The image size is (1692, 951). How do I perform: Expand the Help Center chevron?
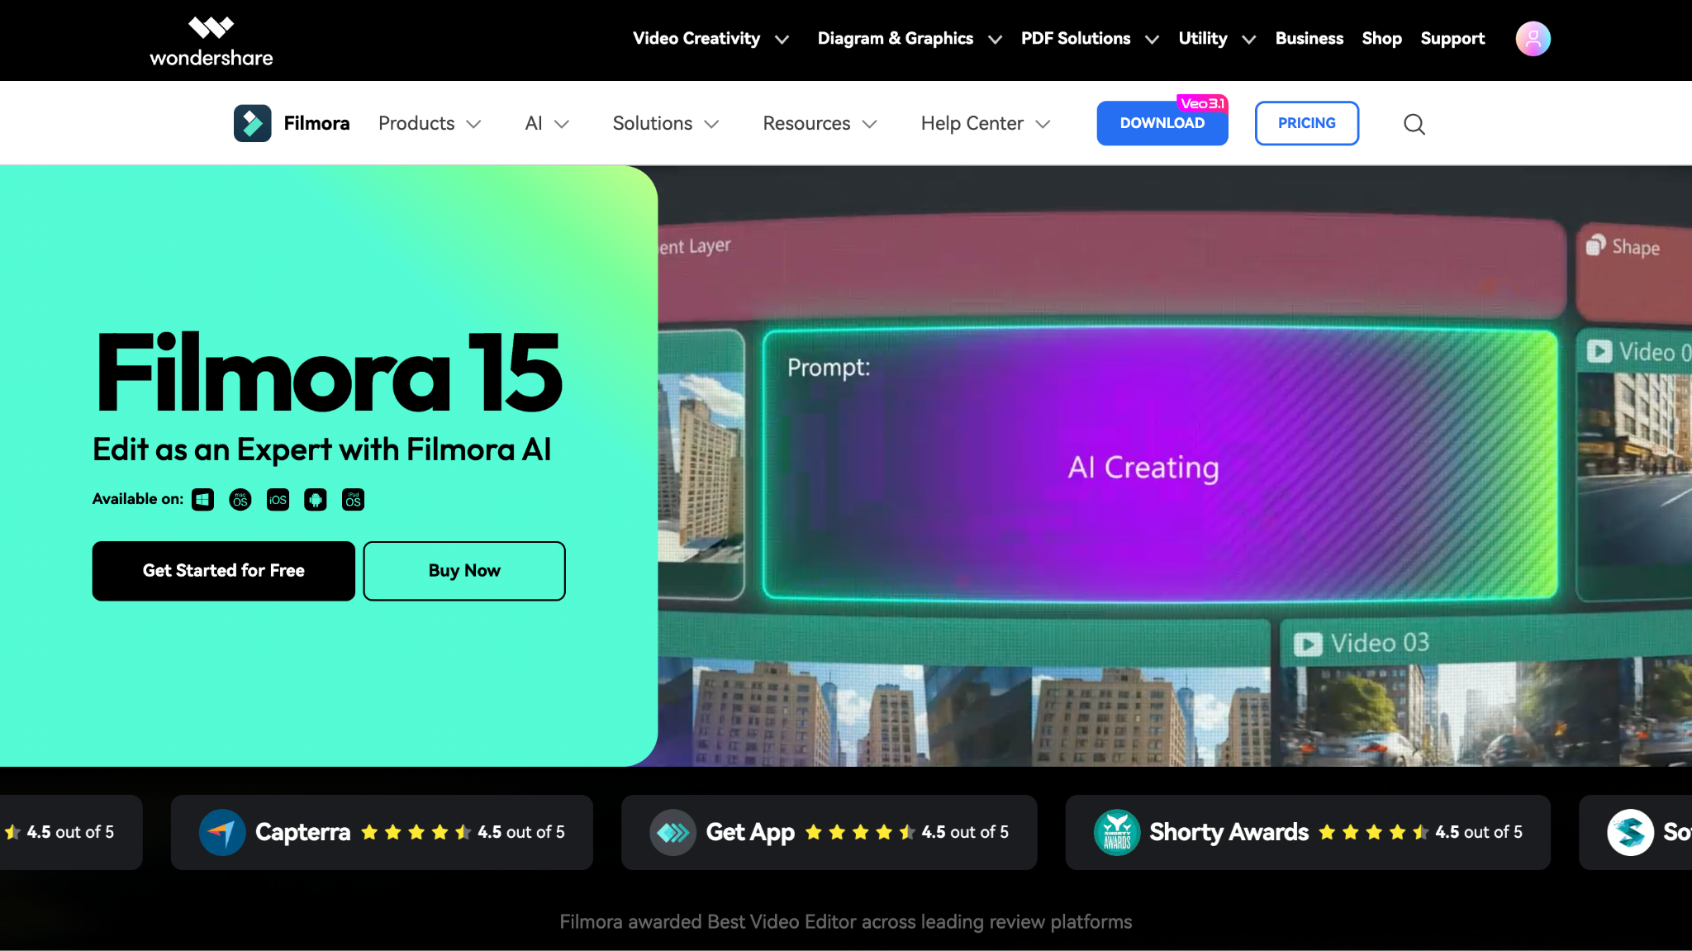1043,124
